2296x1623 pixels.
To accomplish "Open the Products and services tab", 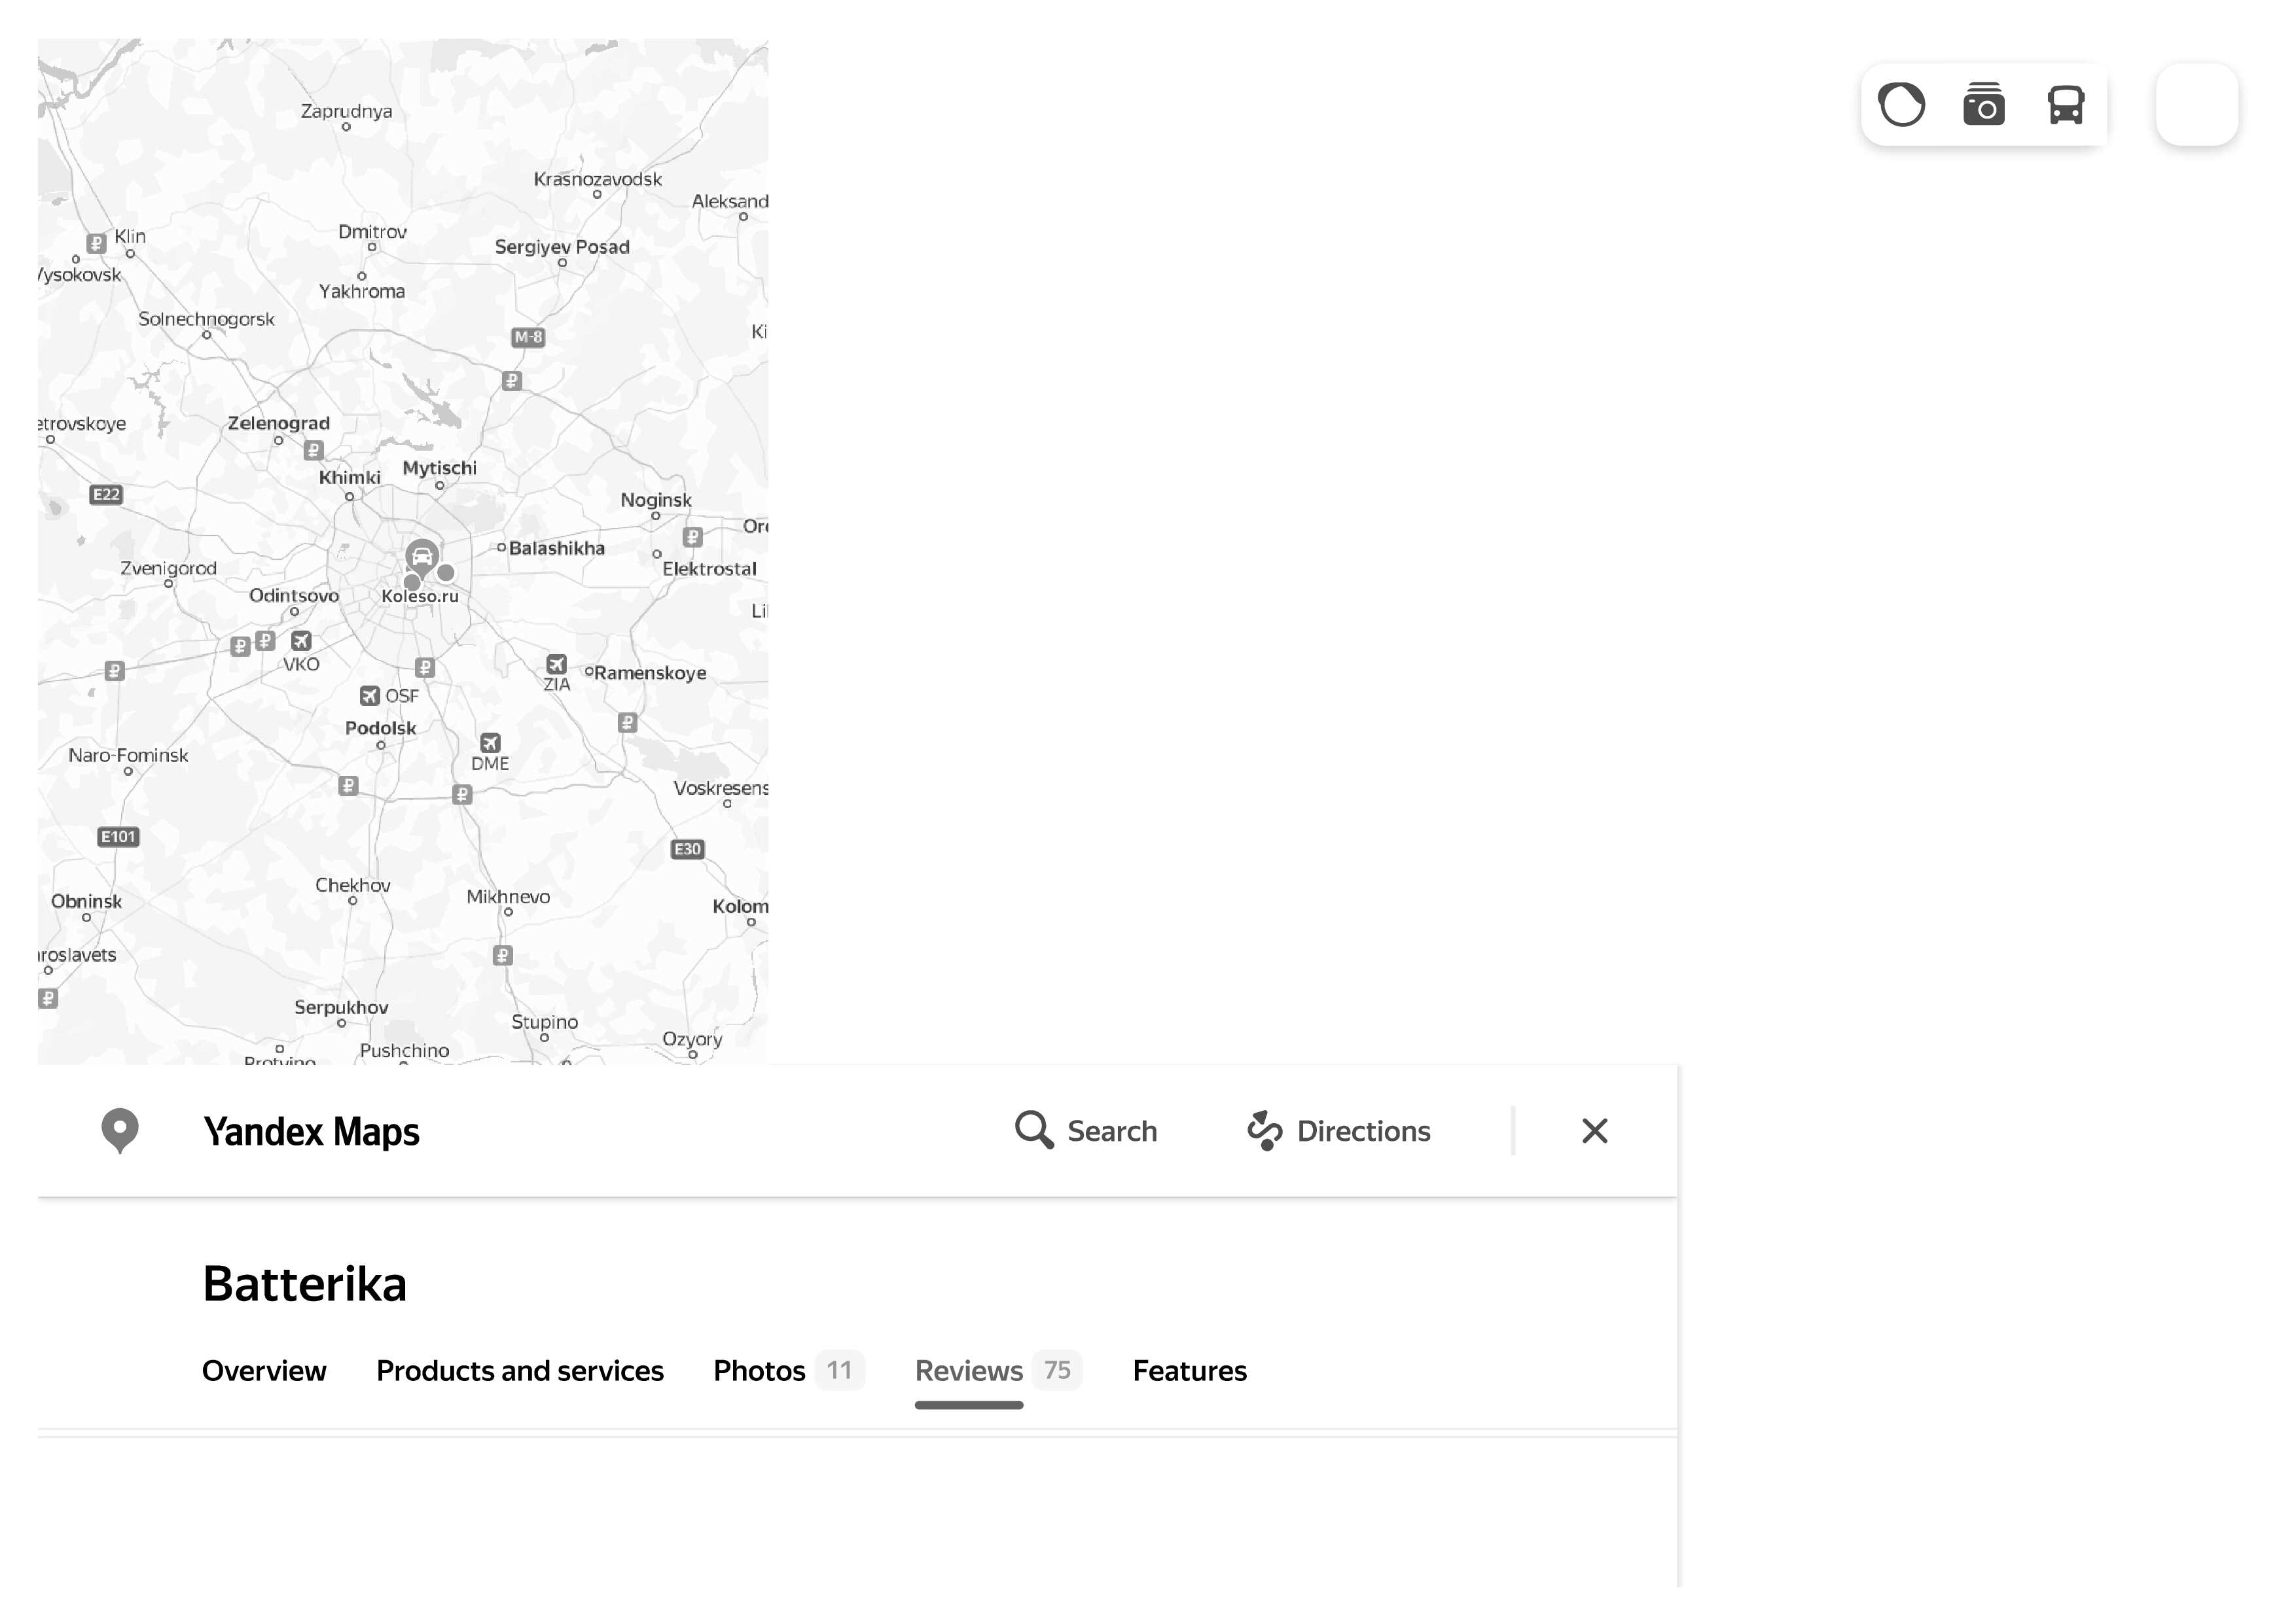I will tap(520, 1370).
